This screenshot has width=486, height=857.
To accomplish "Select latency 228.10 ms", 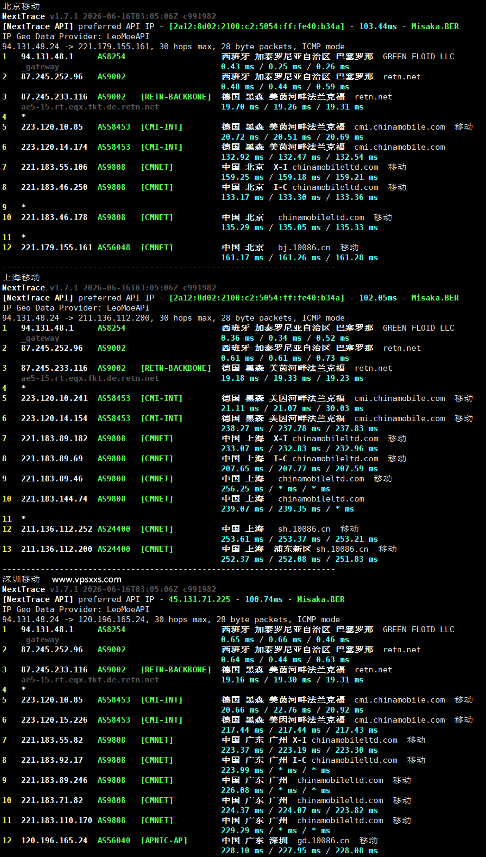I will click(x=242, y=851).
